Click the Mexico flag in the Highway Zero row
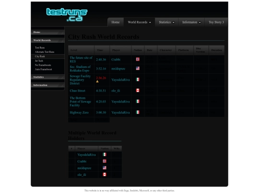 pyautogui.click(x=138, y=112)
